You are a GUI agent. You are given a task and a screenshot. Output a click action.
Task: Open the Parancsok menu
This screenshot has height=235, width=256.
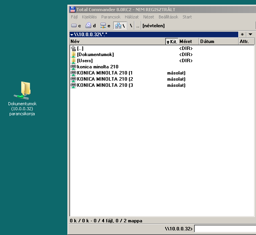(x=111, y=17)
